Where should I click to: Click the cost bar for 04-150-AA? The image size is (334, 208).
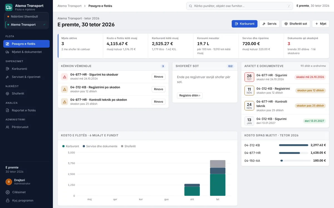point(296,161)
